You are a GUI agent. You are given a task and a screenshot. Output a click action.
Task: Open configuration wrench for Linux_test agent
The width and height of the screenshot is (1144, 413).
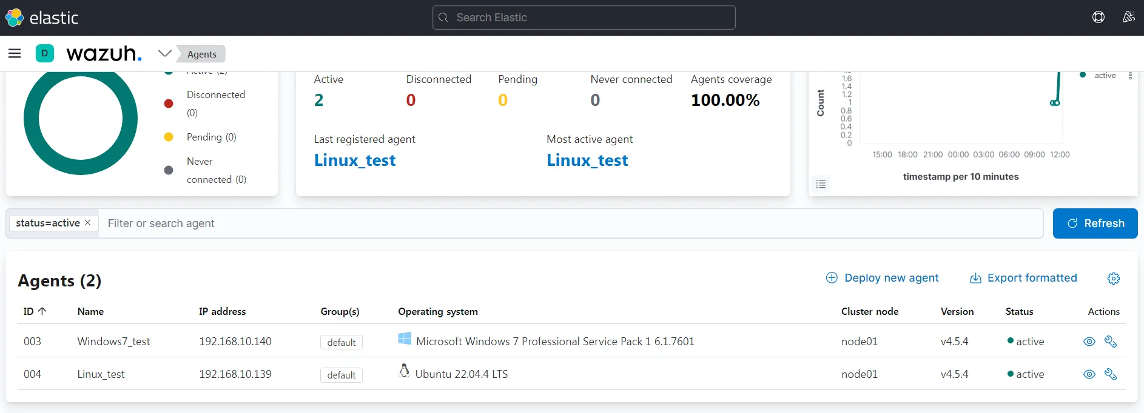pos(1111,374)
